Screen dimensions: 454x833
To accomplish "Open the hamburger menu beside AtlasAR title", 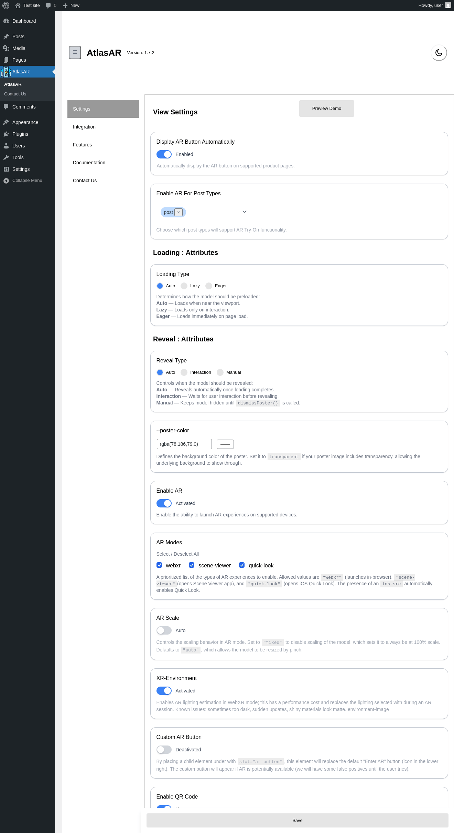I will pos(75,52).
